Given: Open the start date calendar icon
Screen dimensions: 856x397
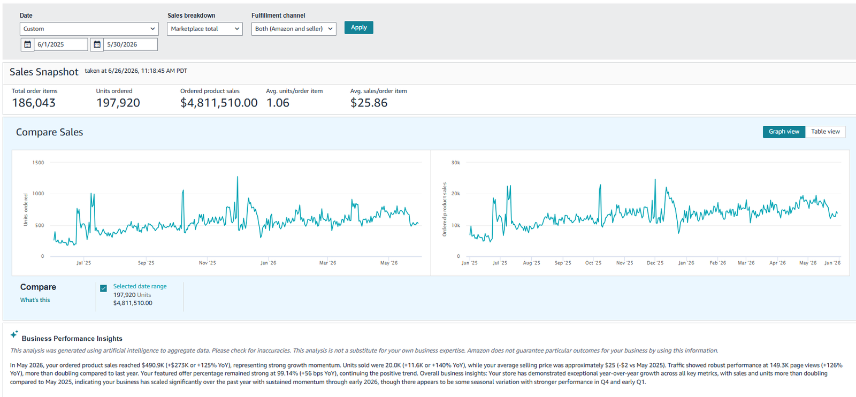Looking at the screenshot, I should [x=27, y=44].
